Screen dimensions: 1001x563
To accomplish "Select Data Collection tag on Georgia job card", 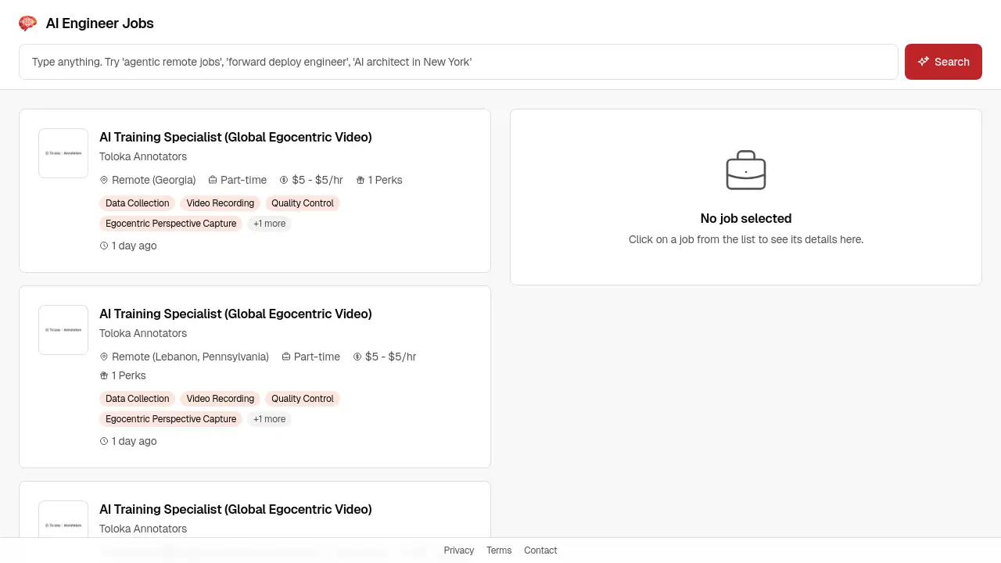I will [138, 203].
